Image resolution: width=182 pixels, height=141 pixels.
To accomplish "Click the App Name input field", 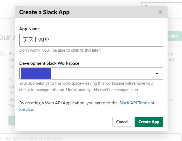I will [x=91, y=40].
